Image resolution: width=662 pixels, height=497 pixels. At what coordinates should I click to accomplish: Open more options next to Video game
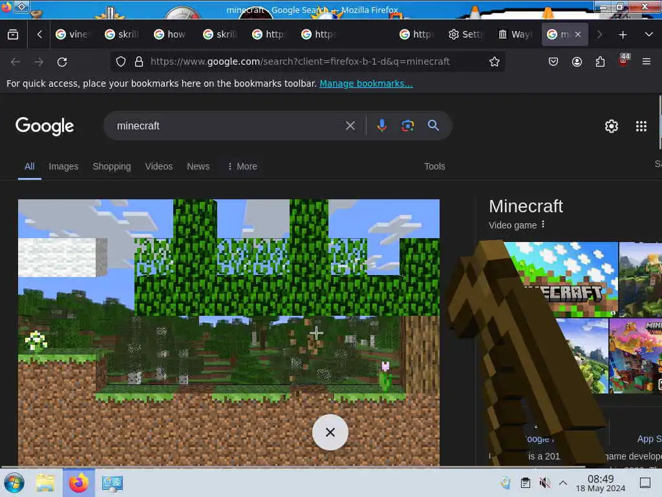(543, 225)
